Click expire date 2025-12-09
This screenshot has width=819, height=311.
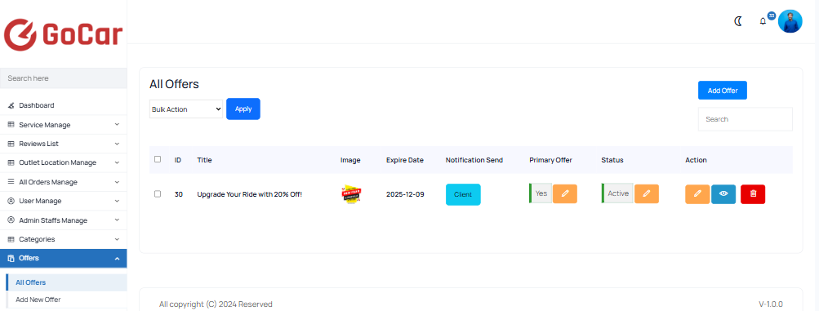(405, 194)
